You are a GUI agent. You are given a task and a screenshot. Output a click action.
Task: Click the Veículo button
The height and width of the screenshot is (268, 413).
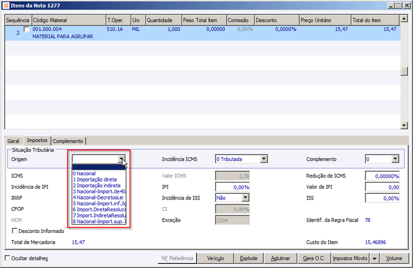tap(215, 258)
